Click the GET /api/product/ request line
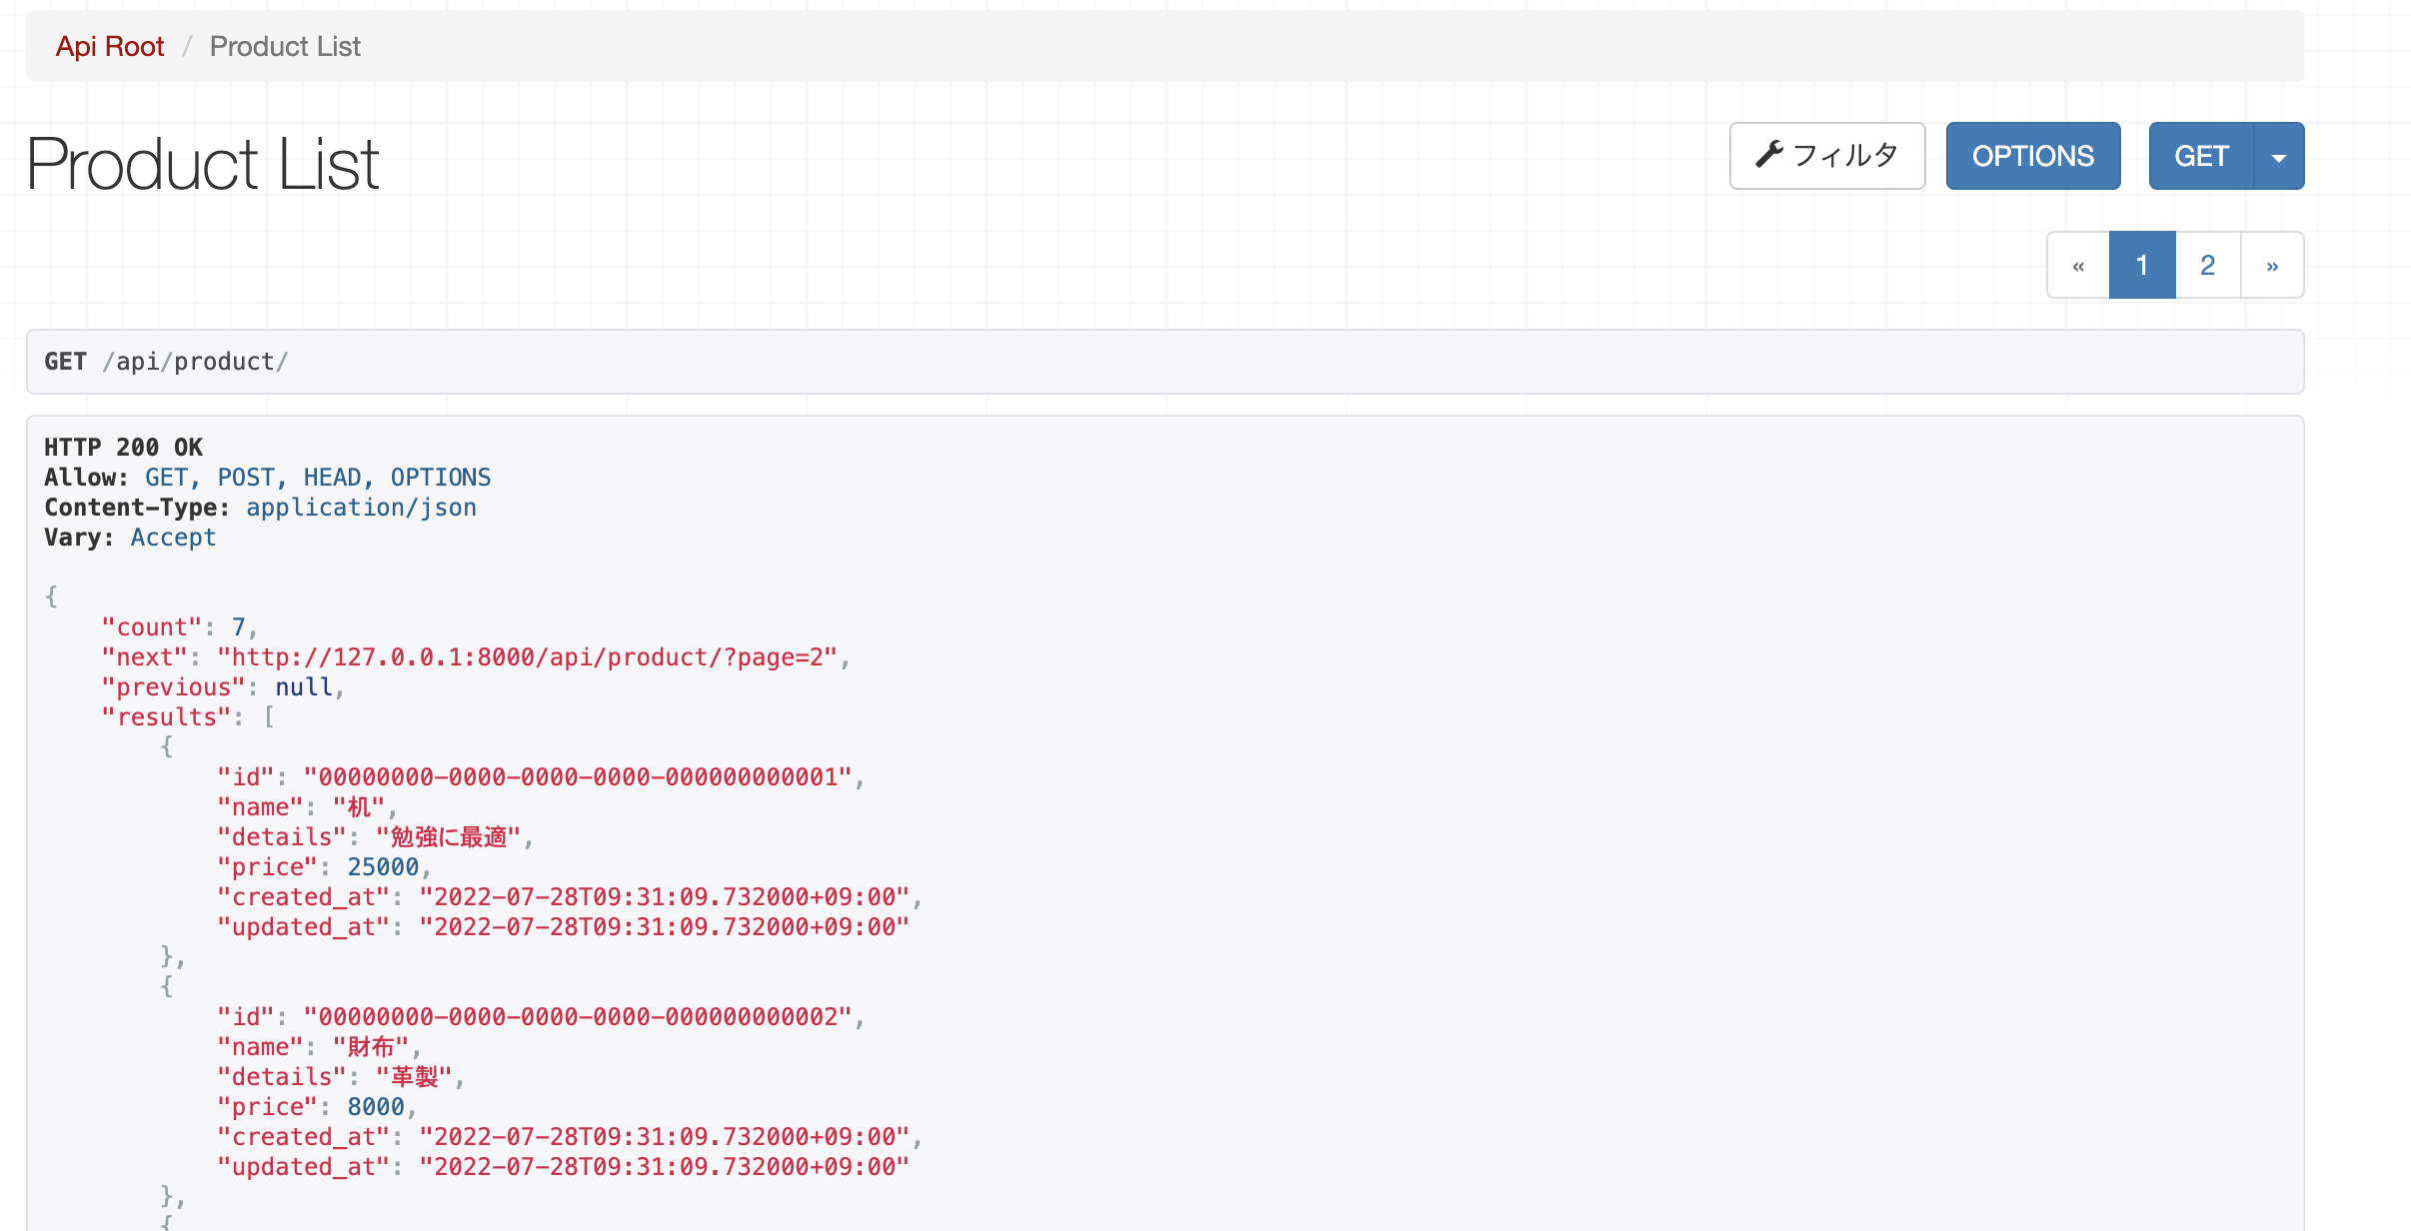Image resolution: width=2411 pixels, height=1231 pixels. [166, 362]
